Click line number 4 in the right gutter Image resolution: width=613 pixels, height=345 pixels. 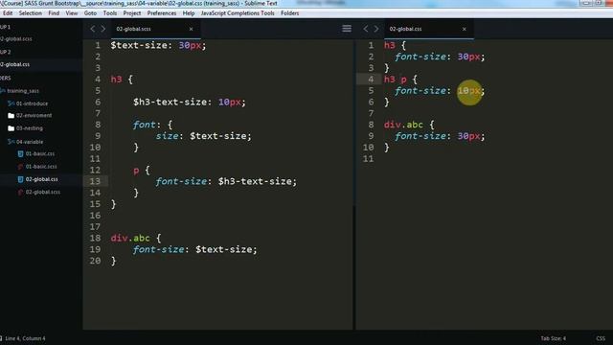pos(371,80)
